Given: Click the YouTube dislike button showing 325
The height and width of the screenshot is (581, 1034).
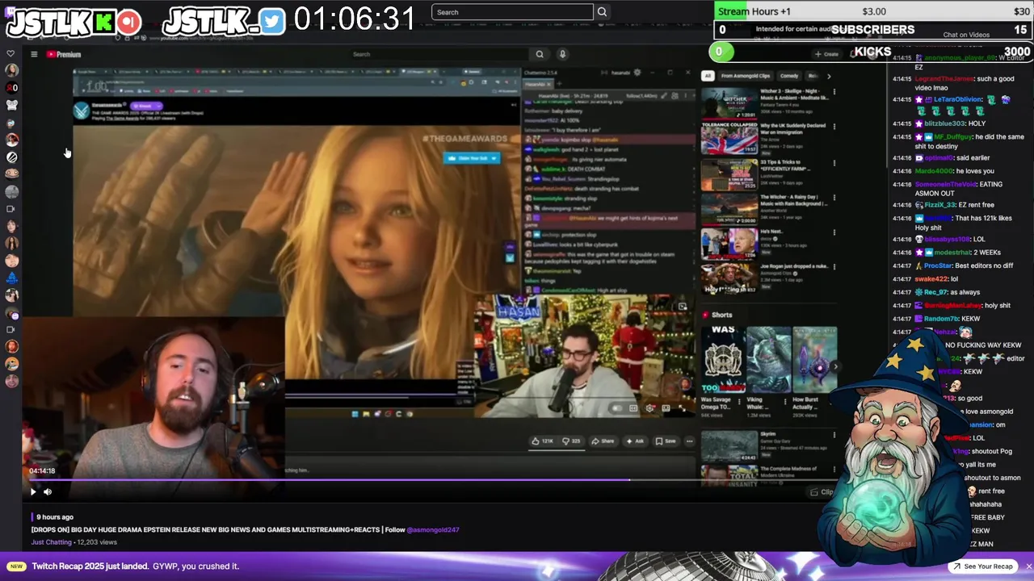Looking at the screenshot, I should [571, 441].
